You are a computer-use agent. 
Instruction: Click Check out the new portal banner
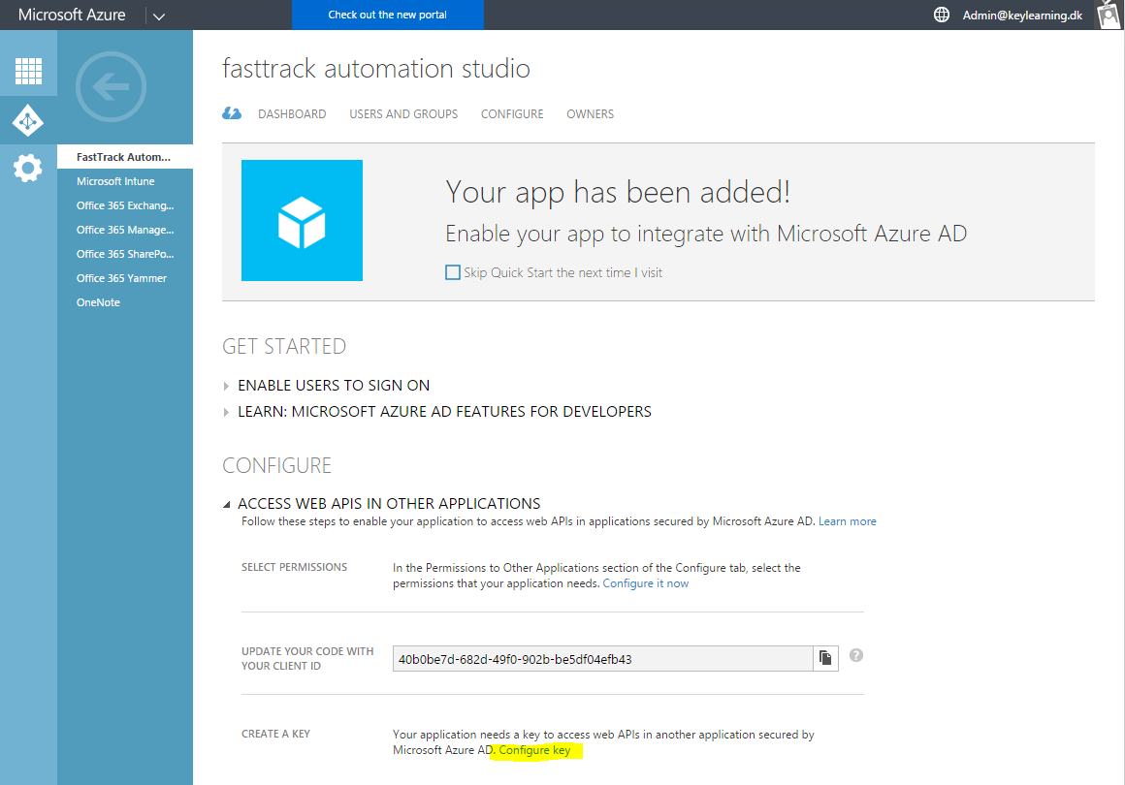coord(387,15)
